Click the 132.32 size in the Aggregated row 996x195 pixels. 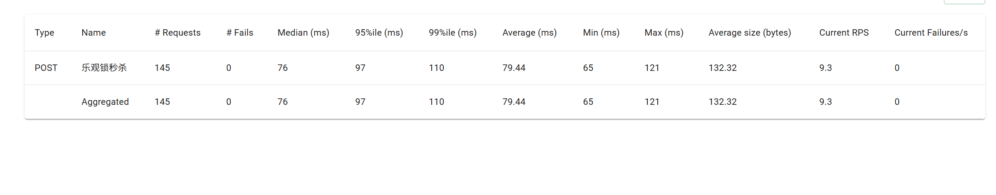click(723, 102)
